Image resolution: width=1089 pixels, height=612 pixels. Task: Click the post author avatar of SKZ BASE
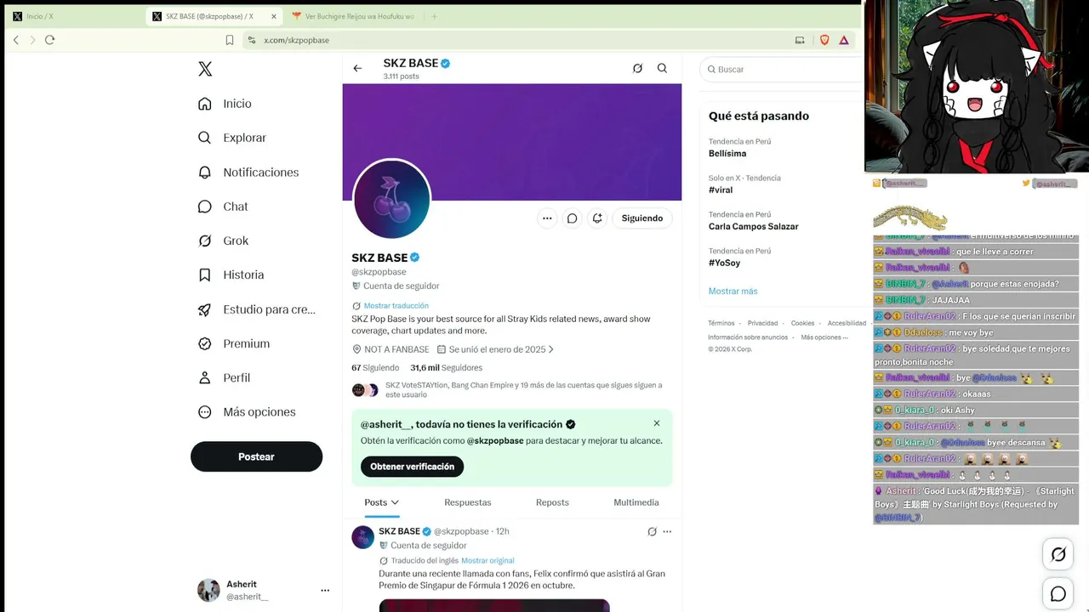[363, 537]
